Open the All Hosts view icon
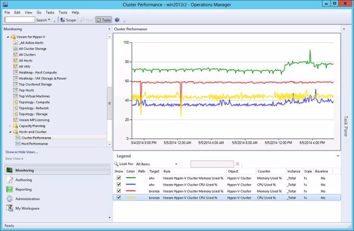354x231 pixels. pyautogui.click(x=15, y=61)
